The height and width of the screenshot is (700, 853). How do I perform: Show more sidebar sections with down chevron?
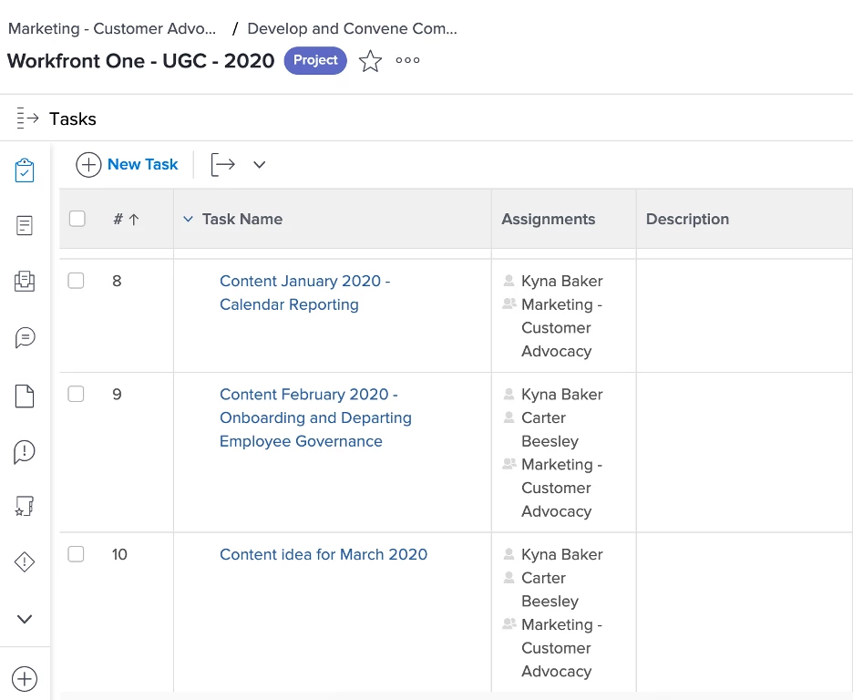point(25,619)
